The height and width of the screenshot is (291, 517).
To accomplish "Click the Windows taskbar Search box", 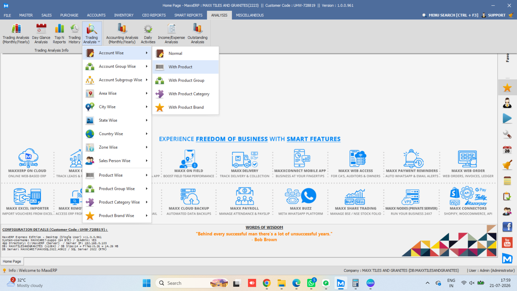I will [x=192, y=283].
